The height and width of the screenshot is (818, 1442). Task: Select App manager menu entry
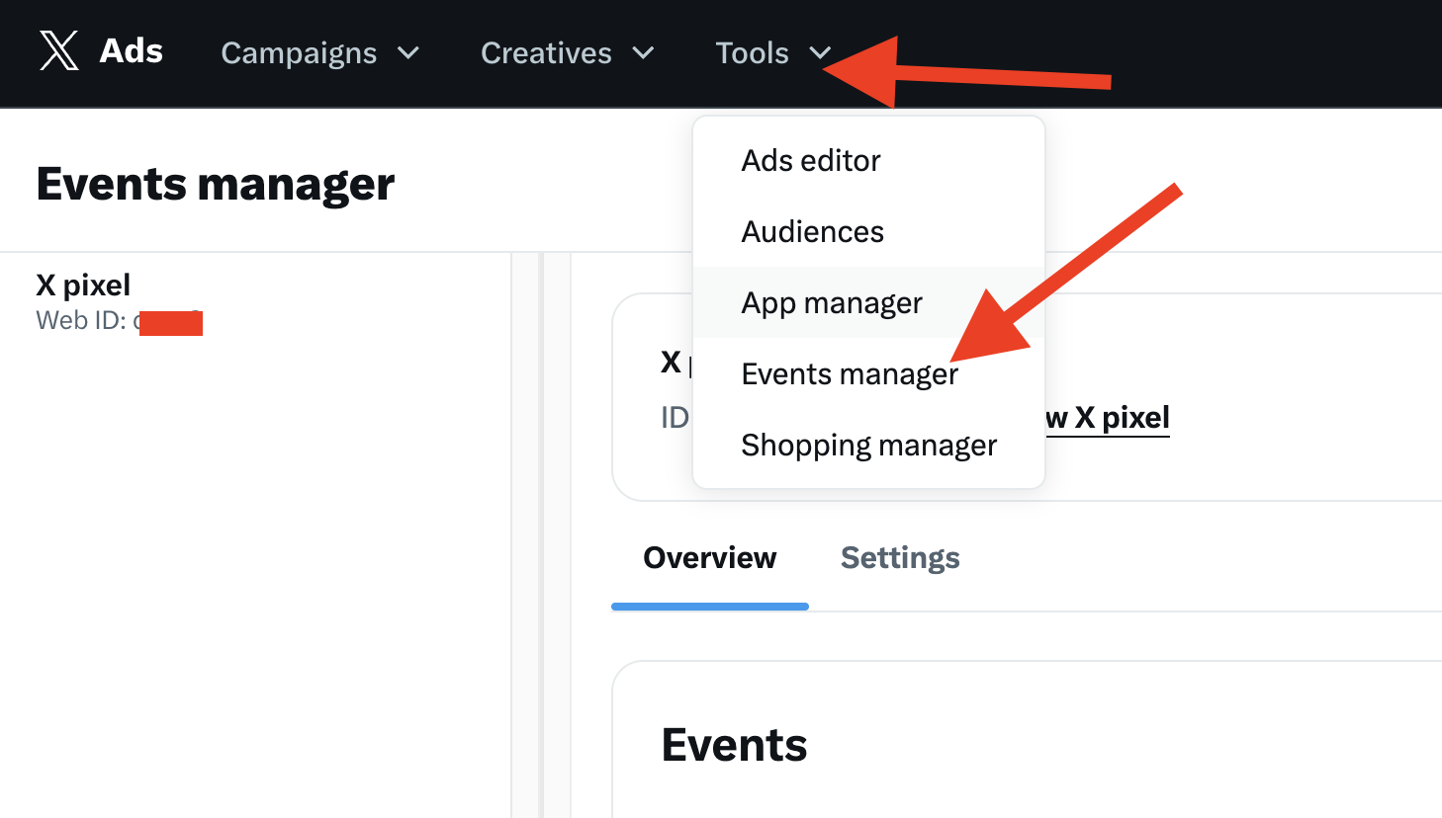(x=868, y=302)
